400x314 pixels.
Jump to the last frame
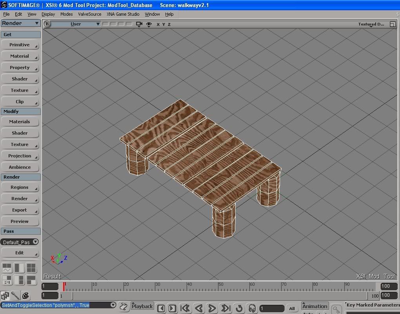pos(226,308)
